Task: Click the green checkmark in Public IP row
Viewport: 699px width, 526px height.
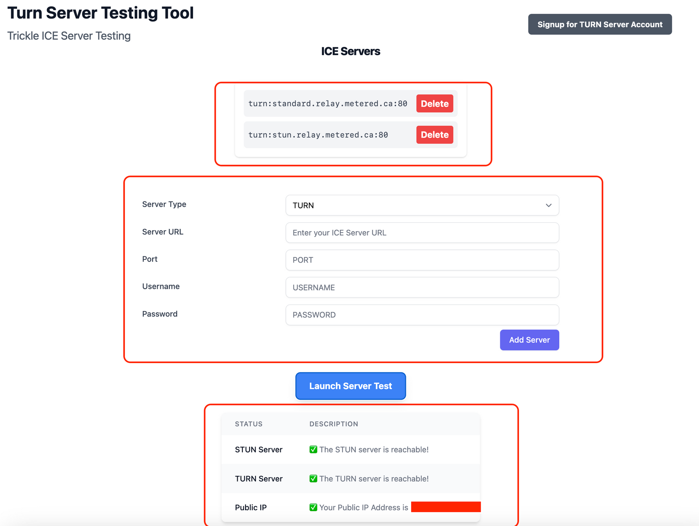Action: coord(313,508)
